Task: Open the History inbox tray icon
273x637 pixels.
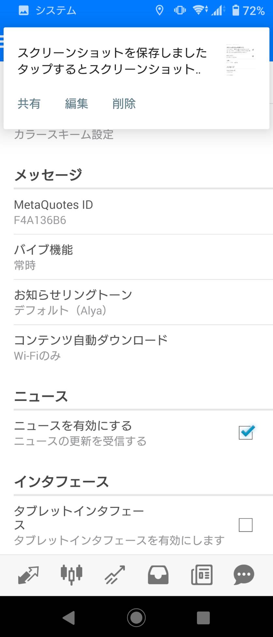Action: [x=158, y=575]
